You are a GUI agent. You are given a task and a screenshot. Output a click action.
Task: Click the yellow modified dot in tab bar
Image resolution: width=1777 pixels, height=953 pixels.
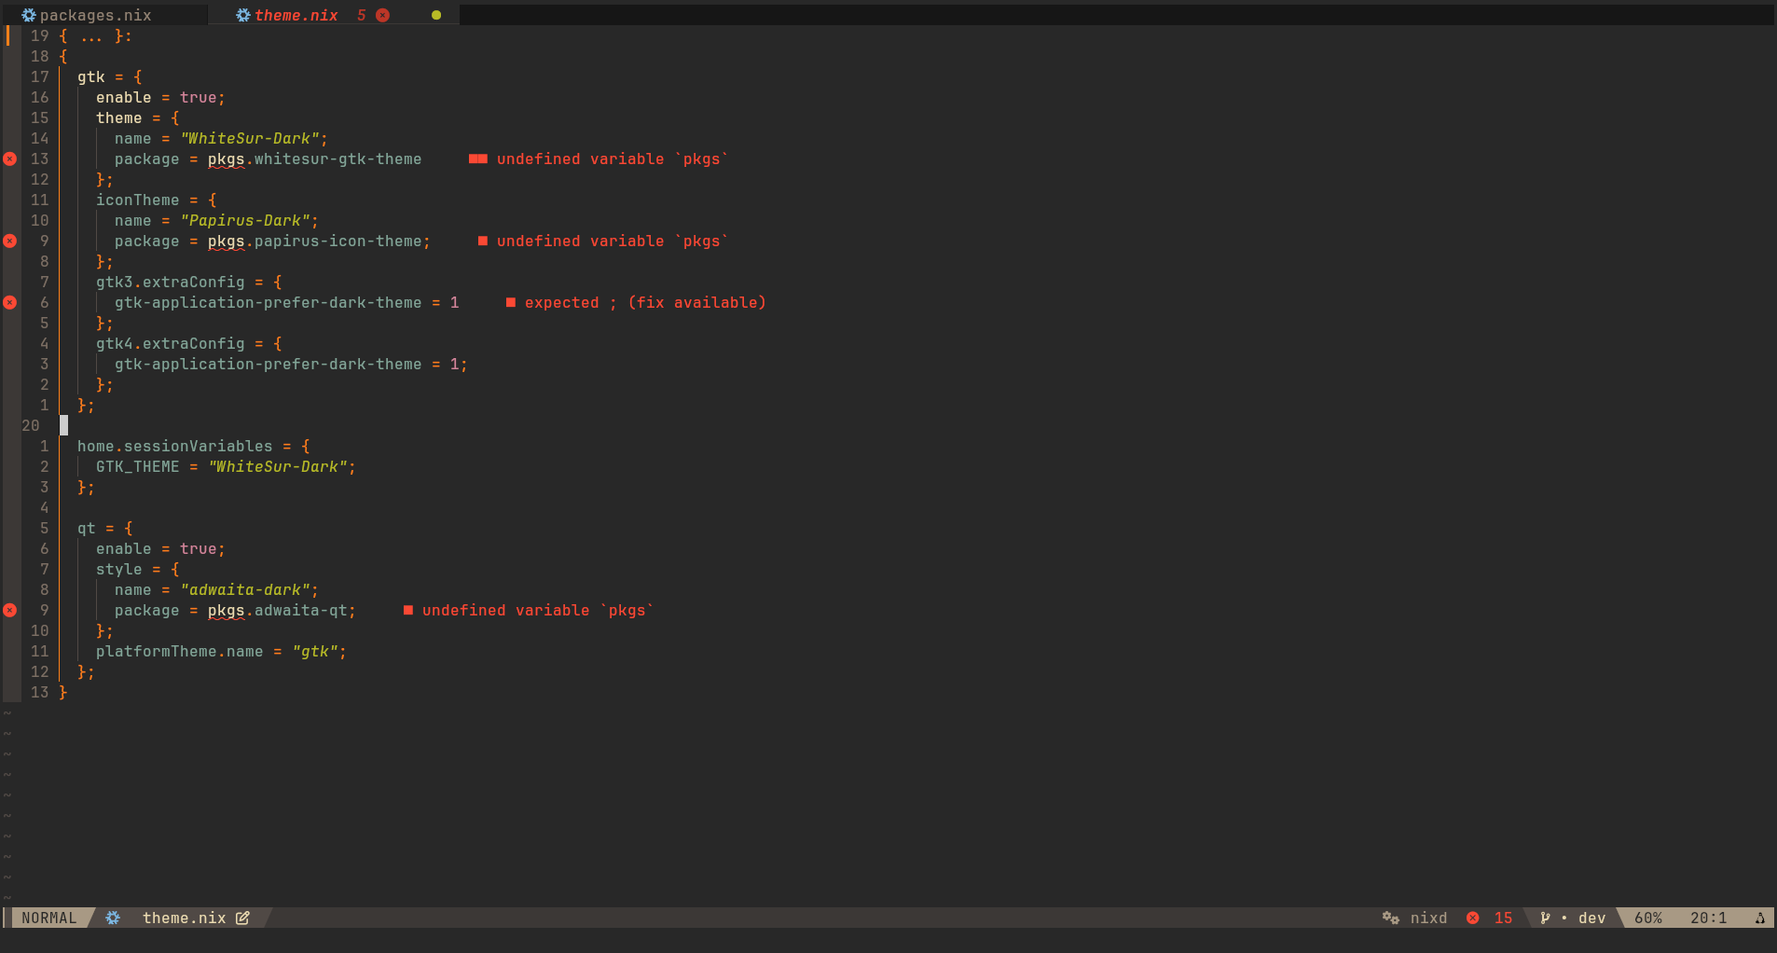tap(436, 15)
